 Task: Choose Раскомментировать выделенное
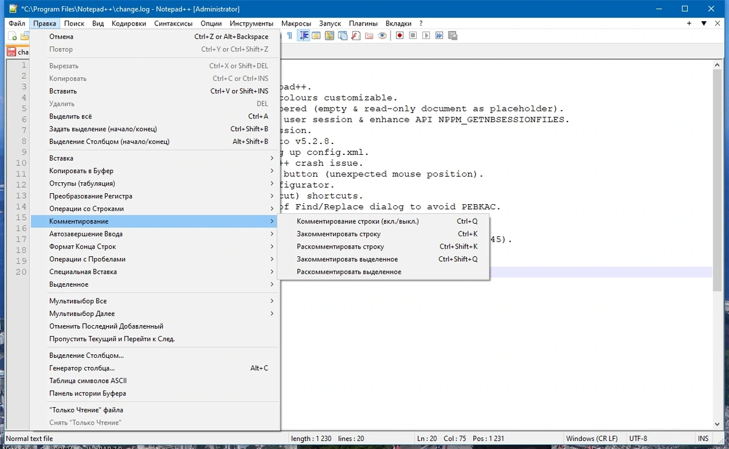383,272
